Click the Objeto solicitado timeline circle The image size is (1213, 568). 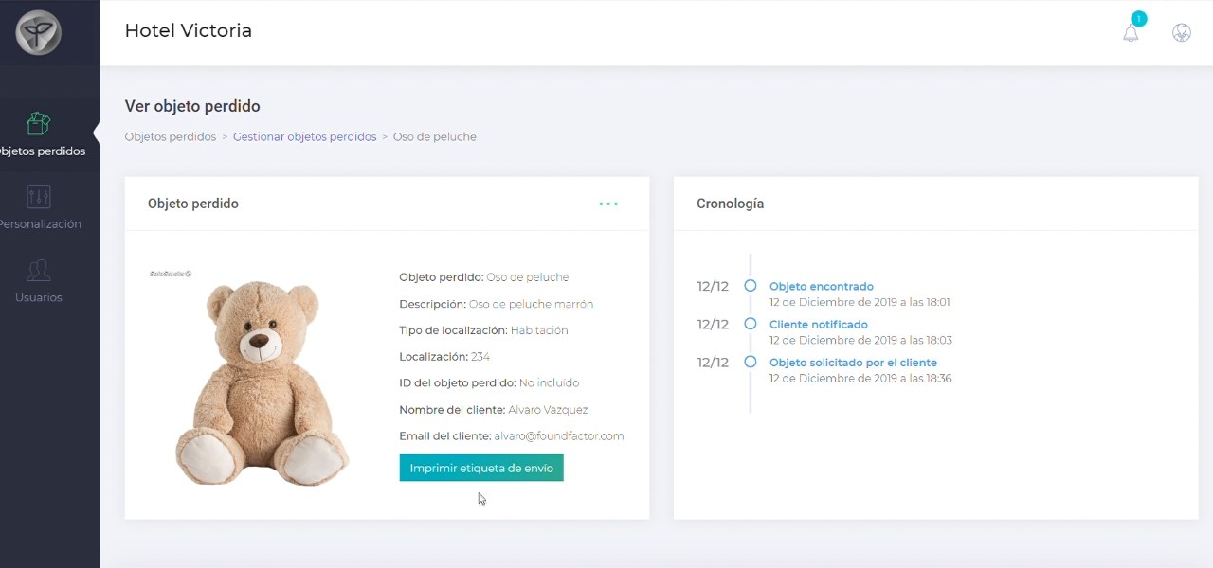coord(751,362)
